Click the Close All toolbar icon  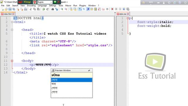pyautogui.click(x=21, y=9)
